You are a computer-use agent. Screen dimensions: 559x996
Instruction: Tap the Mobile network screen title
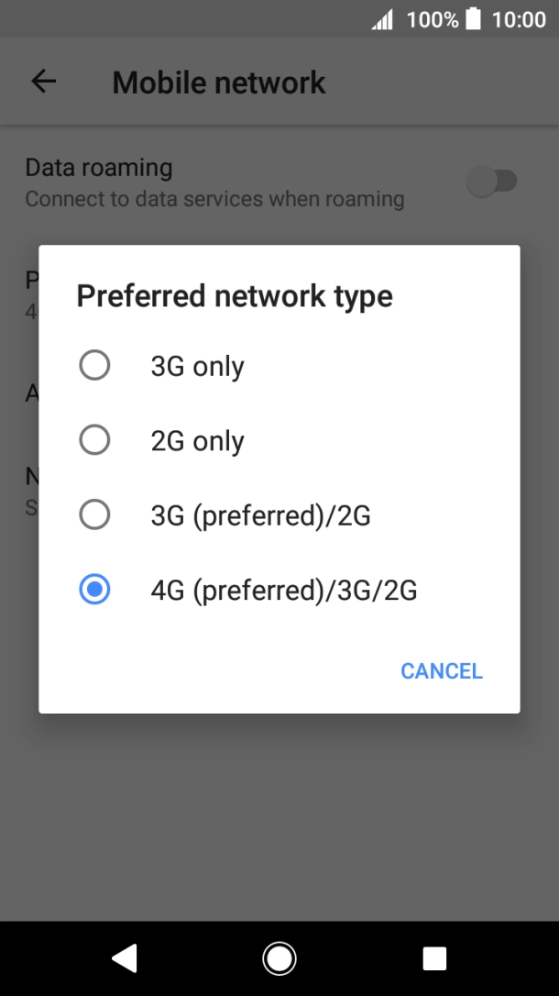coord(218,82)
